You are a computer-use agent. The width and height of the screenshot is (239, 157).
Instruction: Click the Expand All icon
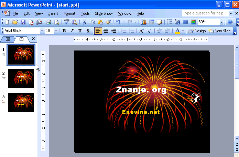(169, 22)
